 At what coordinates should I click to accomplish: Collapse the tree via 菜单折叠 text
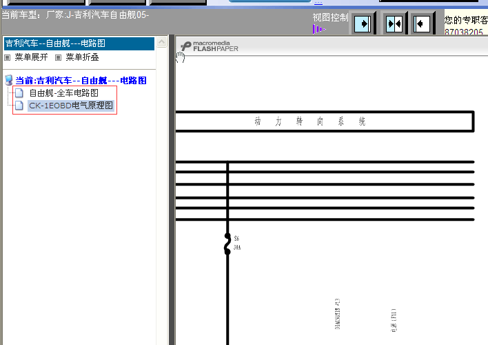[x=83, y=57]
